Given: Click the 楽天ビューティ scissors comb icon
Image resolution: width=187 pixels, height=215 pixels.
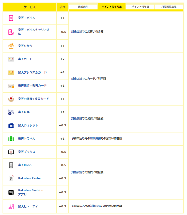Looking at the screenshot, I should (11, 206).
